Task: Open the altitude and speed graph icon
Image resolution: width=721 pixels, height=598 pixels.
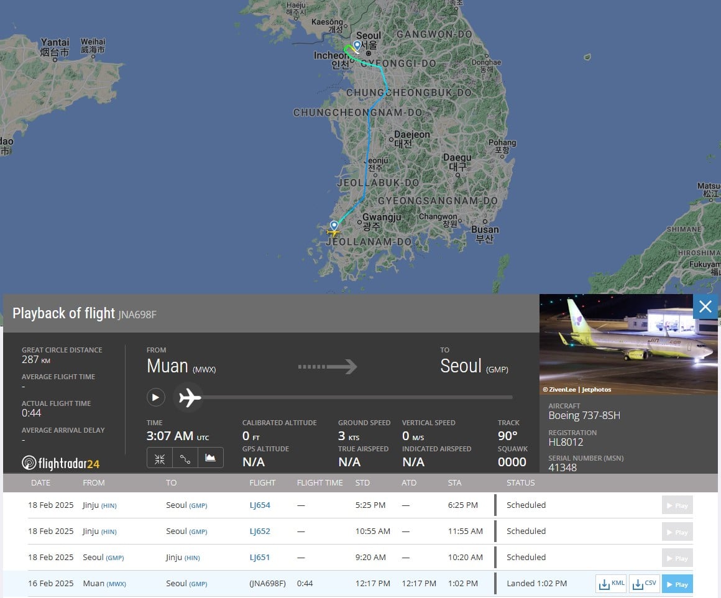Action: pyautogui.click(x=210, y=458)
